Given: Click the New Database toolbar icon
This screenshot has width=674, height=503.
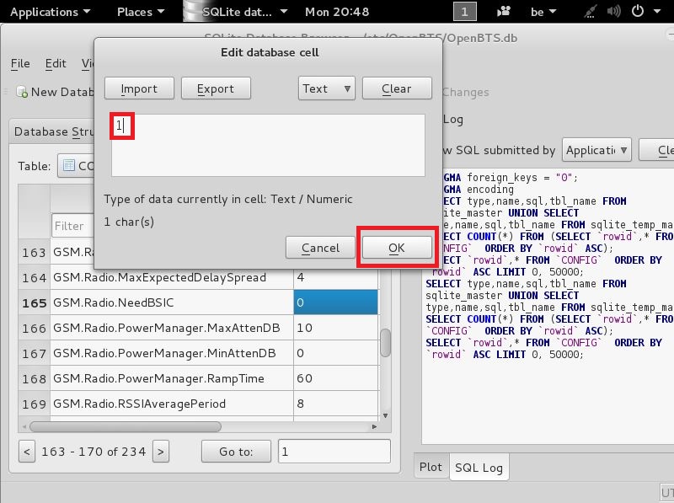Looking at the screenshot, I should tap(22, 92).
